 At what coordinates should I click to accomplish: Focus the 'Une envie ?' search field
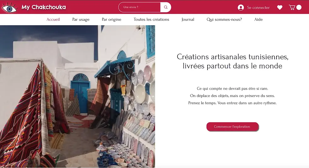click(x=139, y=7)
